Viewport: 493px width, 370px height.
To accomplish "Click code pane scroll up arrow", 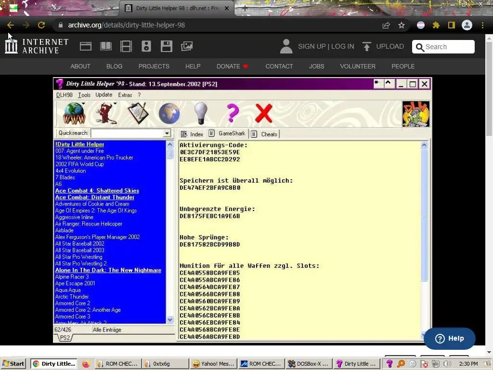I will click(424, 145).
